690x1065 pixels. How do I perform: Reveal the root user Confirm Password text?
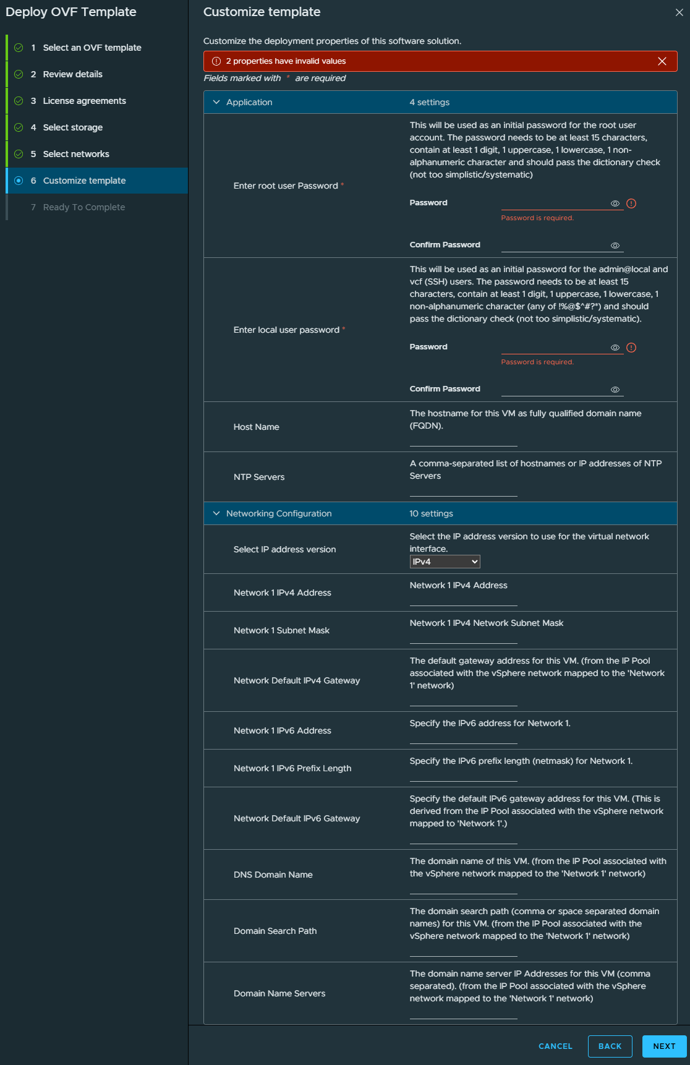(x=615, y=246)
